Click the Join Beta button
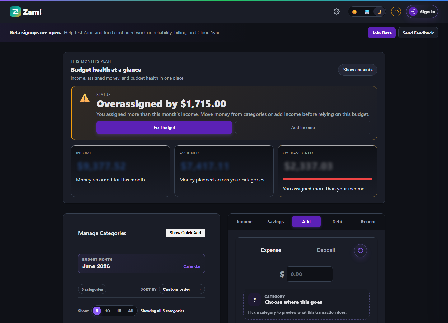 click(381, 33)
